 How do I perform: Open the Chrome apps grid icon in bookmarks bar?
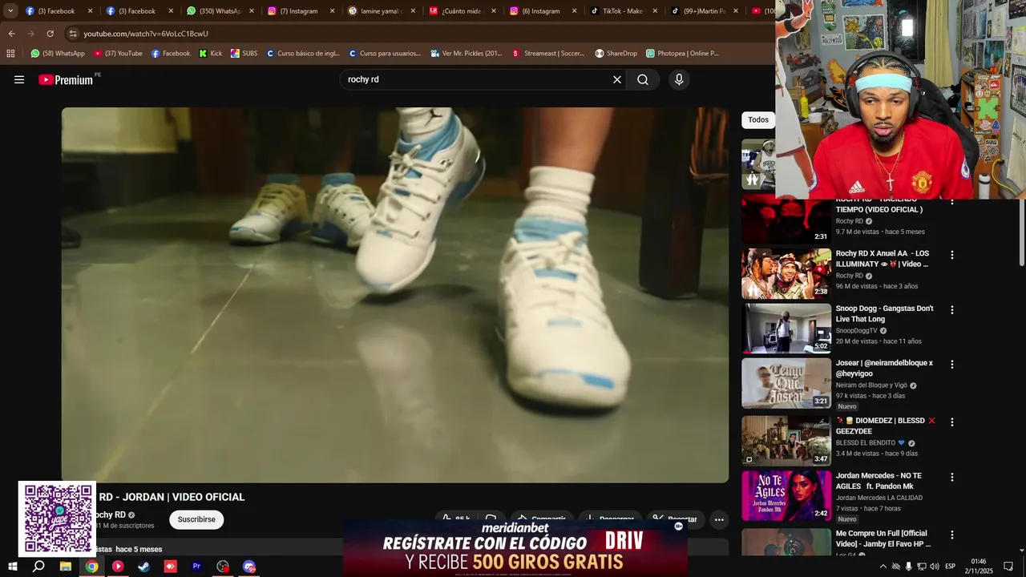pyautogui.click(x=10, y=54)
